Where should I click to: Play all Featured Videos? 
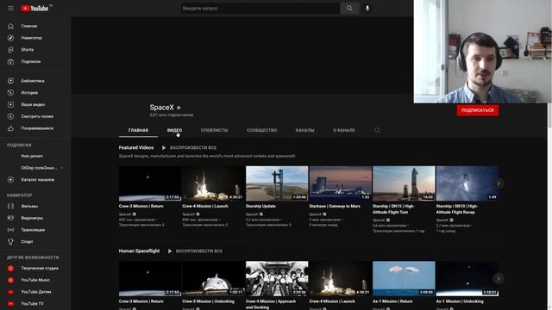pos(189,148)
